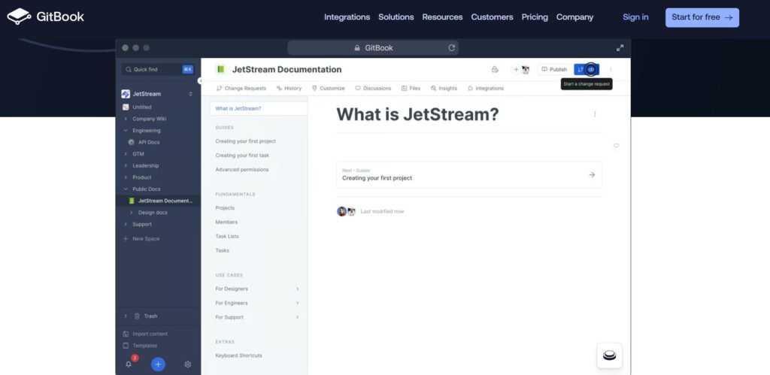Expand the For Designers page chevron
This screenshot has width=770, height=375.
pos(298,289)
